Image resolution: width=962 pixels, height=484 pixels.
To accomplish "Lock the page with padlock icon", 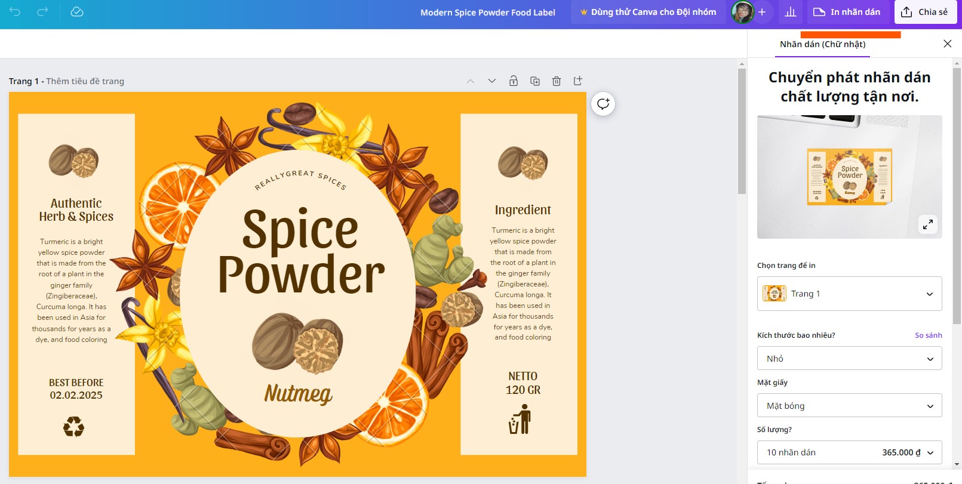I will click(514, 81).
